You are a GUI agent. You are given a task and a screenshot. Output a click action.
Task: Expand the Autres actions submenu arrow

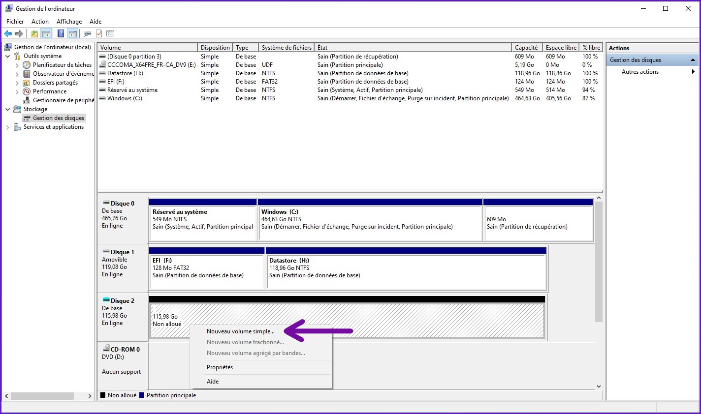pyautogui.click(x=693, y=72)
